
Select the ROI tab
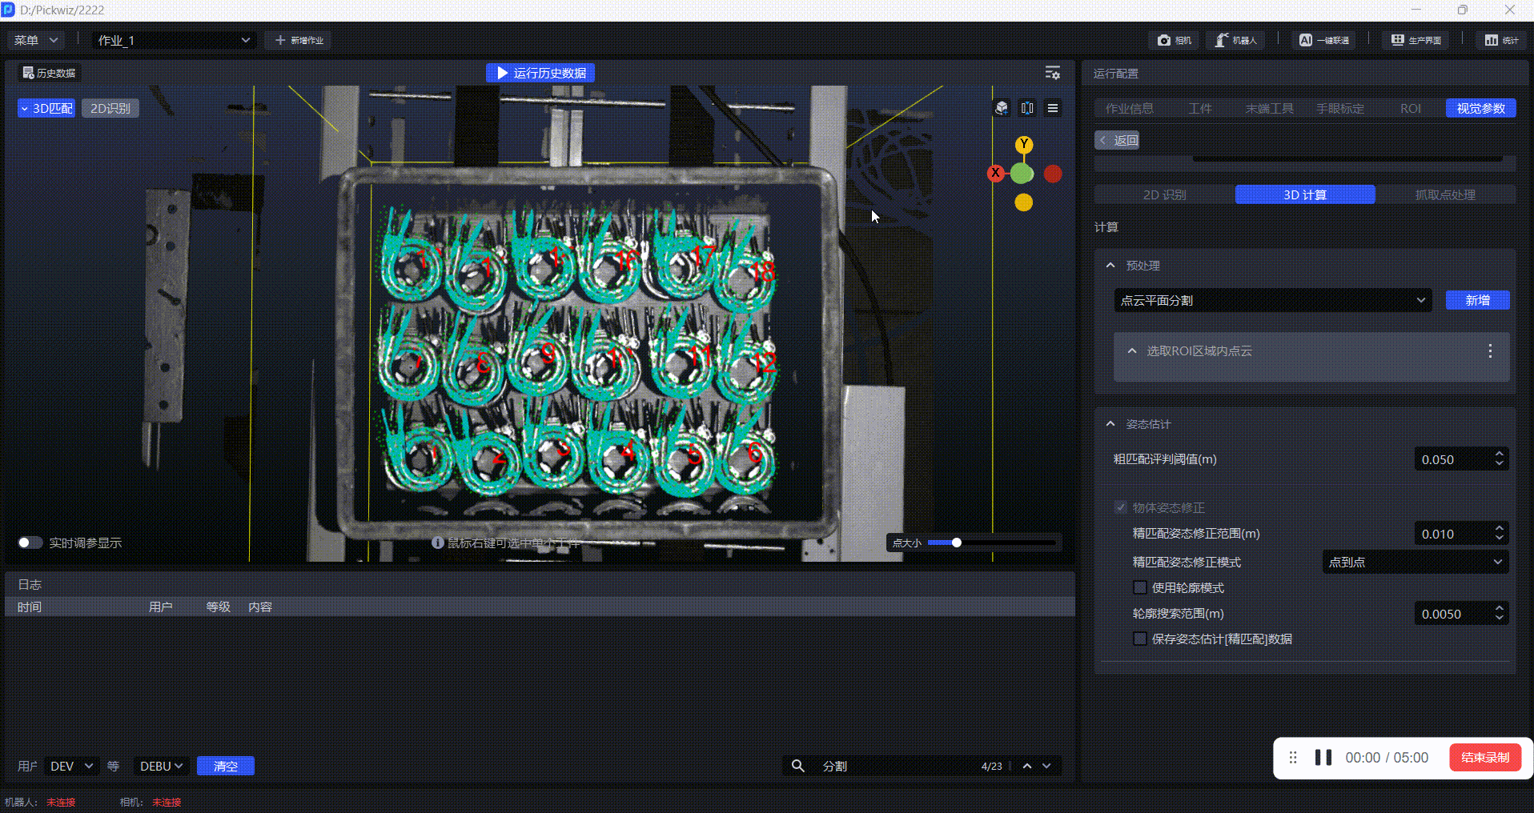[1410, 109]
